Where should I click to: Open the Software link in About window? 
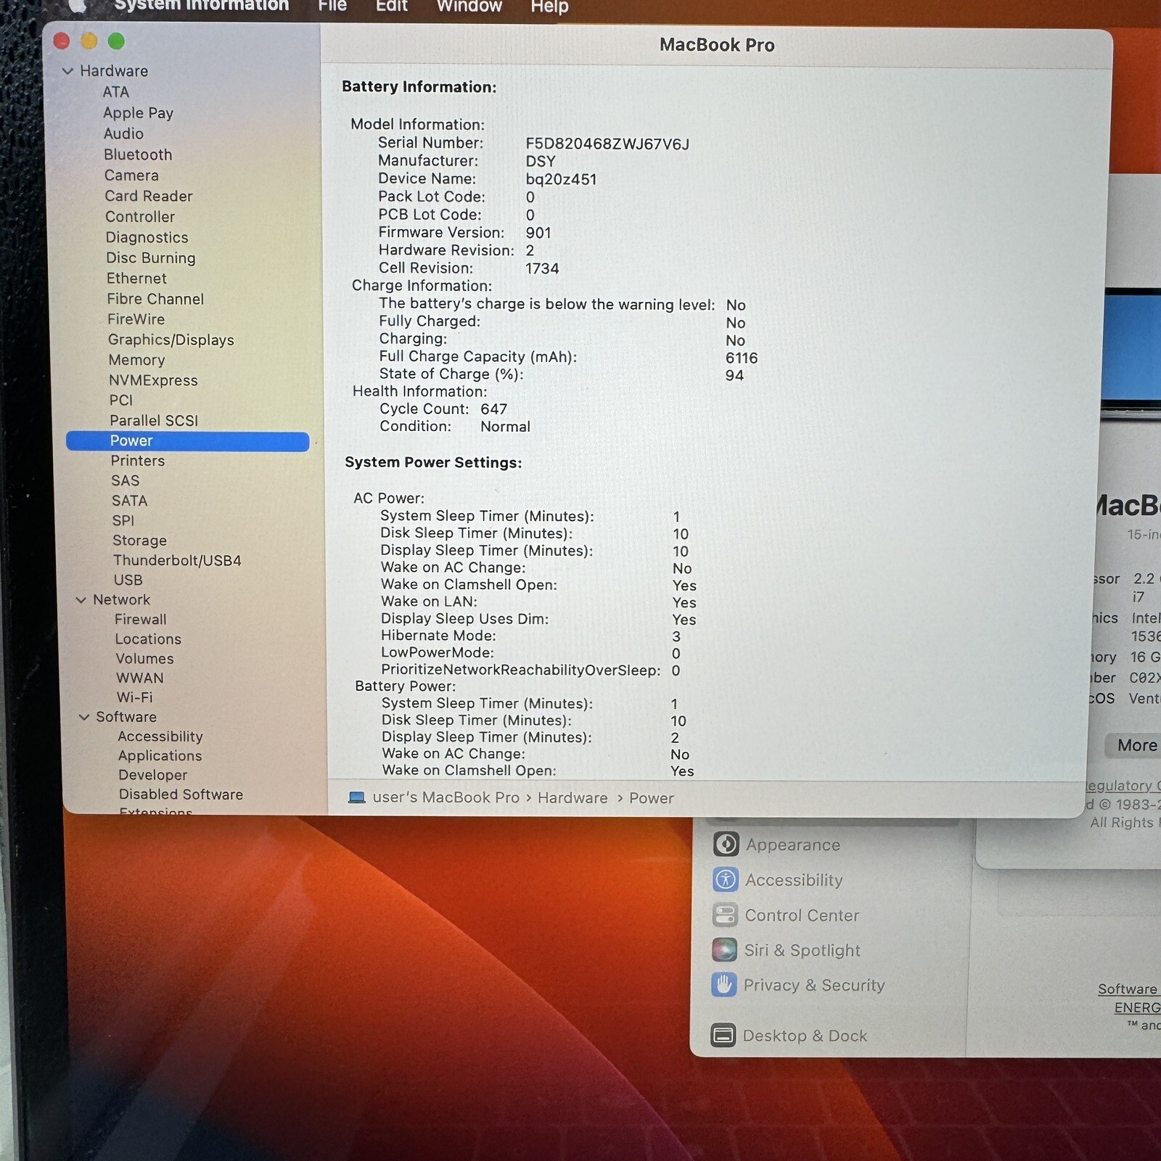click(x=1128, y=989)
